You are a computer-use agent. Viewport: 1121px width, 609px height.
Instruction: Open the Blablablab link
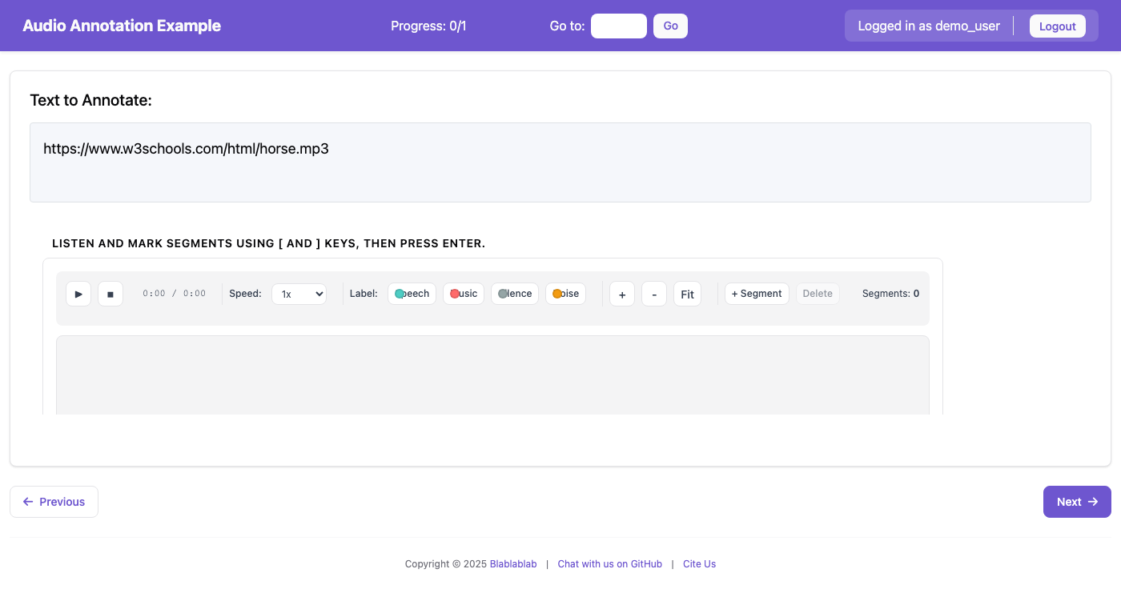(x=513, y=564)
